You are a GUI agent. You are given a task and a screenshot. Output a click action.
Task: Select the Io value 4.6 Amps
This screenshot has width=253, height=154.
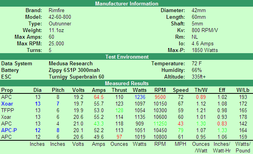202,43
